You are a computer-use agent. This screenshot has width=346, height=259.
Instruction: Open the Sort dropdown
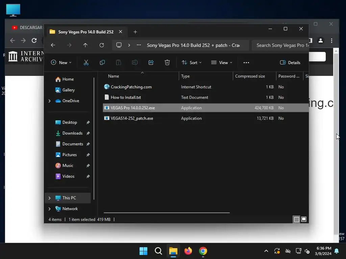pyautogui.click(x=191, y=62)
